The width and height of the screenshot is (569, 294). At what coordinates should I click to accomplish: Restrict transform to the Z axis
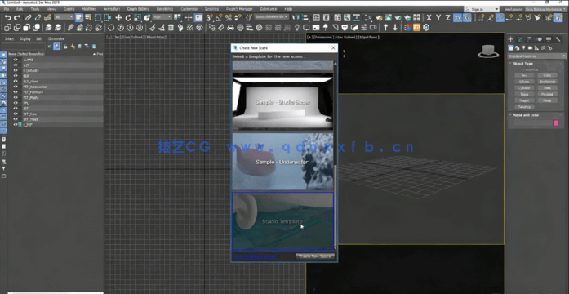point(448,17)
